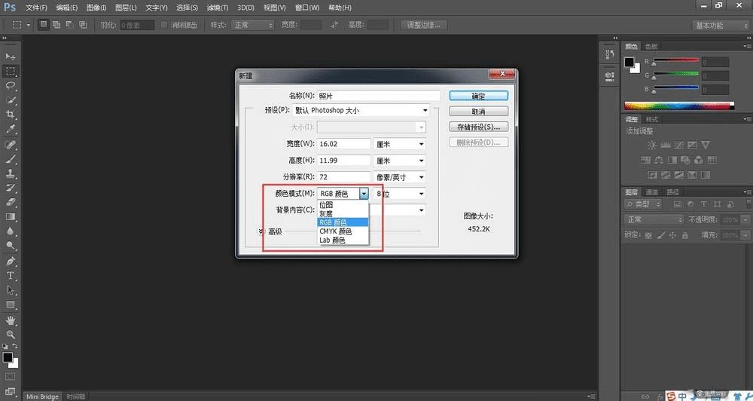
Task: Expand the 高级 advanced section
Action: (x=261, y=231)
